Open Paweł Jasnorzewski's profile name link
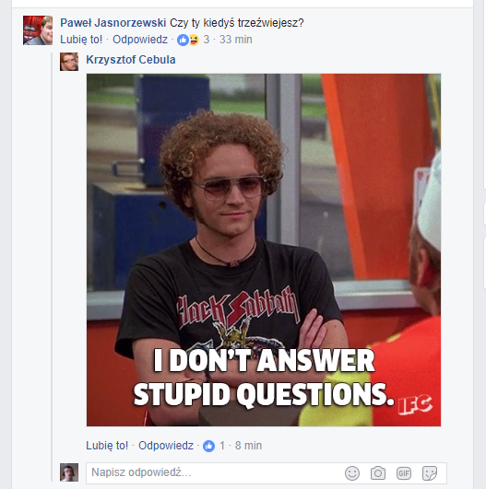The height and width of the screenshot is (489, 486). [113, 23]
